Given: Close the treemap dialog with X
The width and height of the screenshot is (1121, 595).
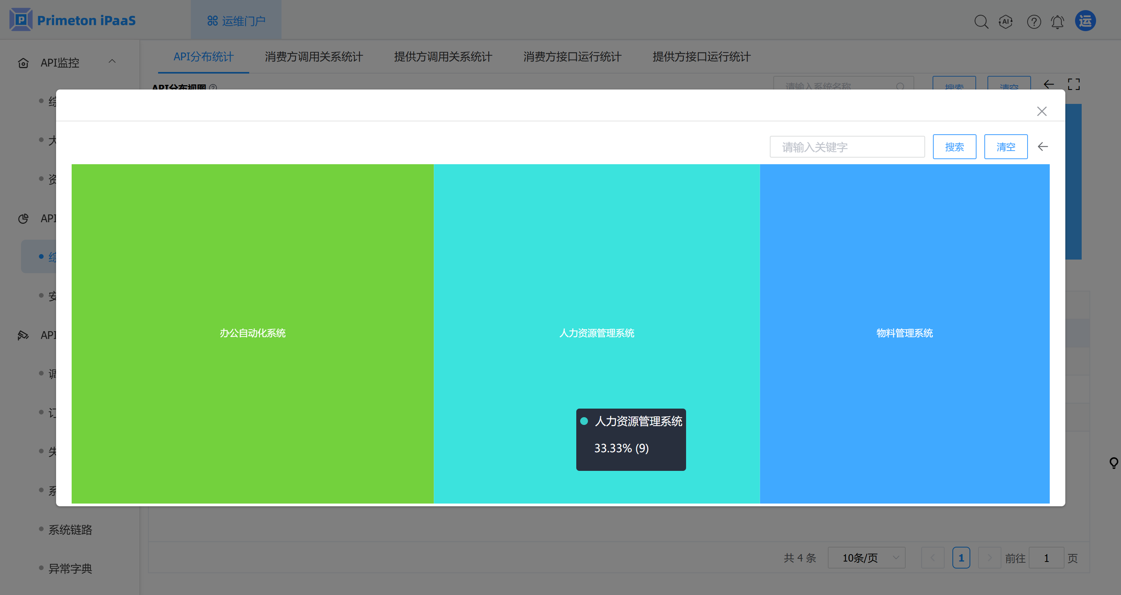Looking at the screenshot, I should pos(1041,111).
